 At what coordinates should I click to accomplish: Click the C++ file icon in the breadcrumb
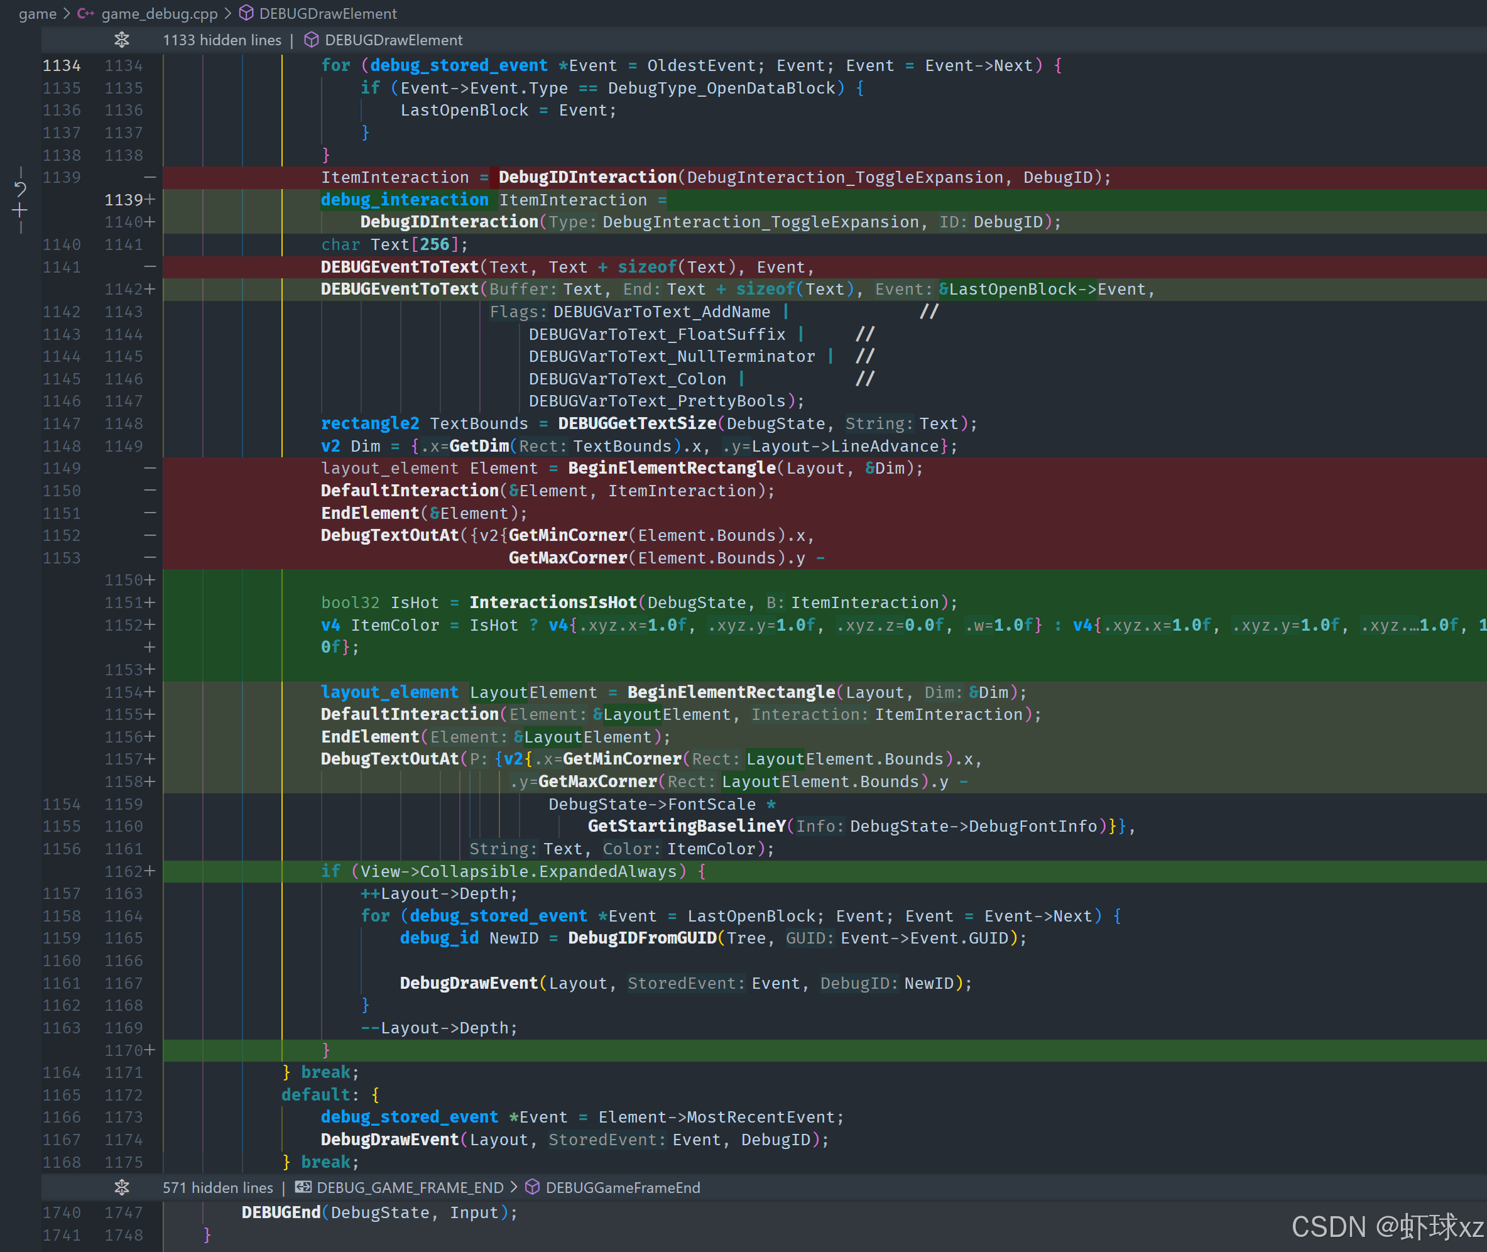[86, 13]
